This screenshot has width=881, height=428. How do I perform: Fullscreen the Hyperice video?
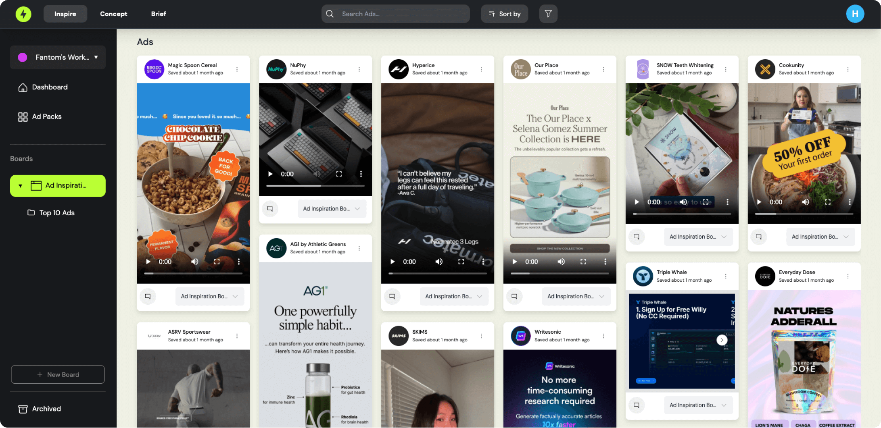tap(461, 262)
